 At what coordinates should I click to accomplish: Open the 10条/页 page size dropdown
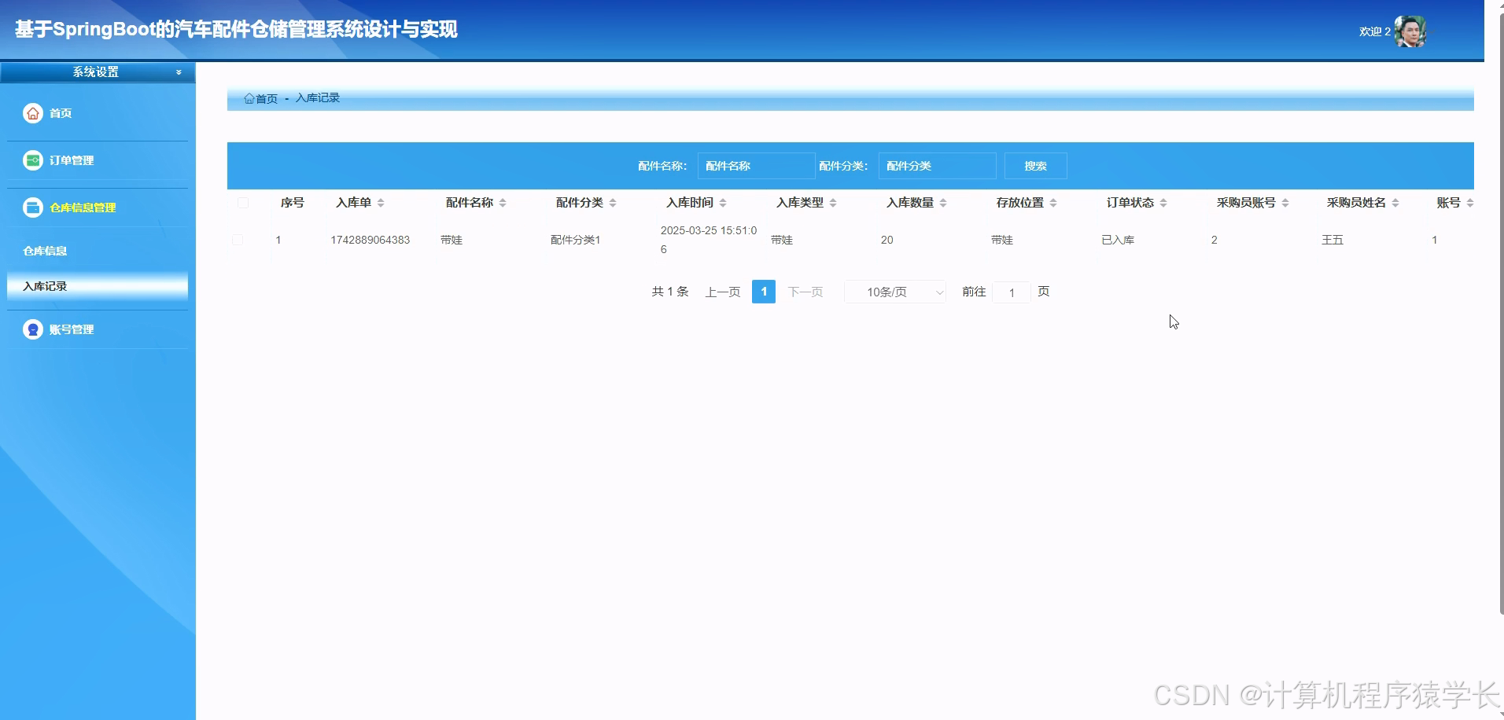(x=894, y=292)
